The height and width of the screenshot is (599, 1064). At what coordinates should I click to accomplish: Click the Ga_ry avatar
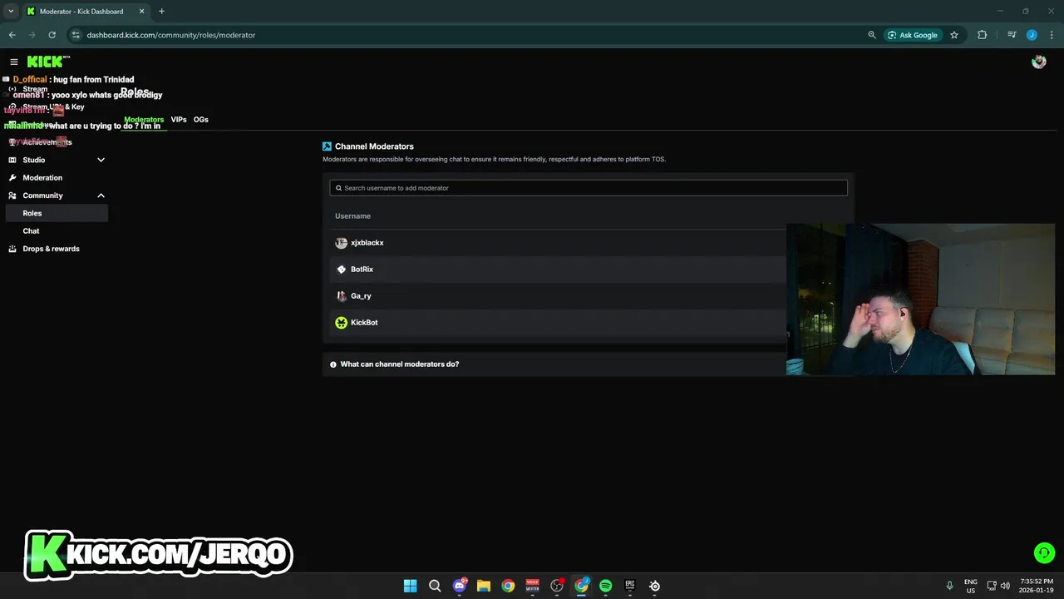341,296
